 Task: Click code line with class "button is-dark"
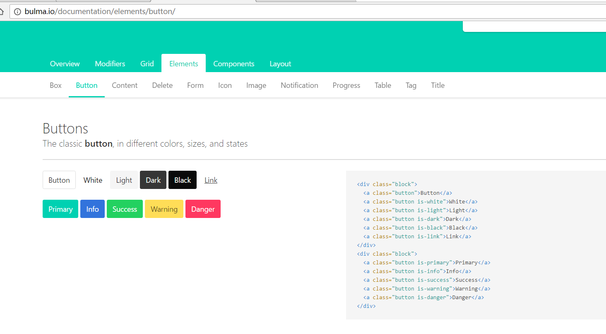[x=417, y=219]
